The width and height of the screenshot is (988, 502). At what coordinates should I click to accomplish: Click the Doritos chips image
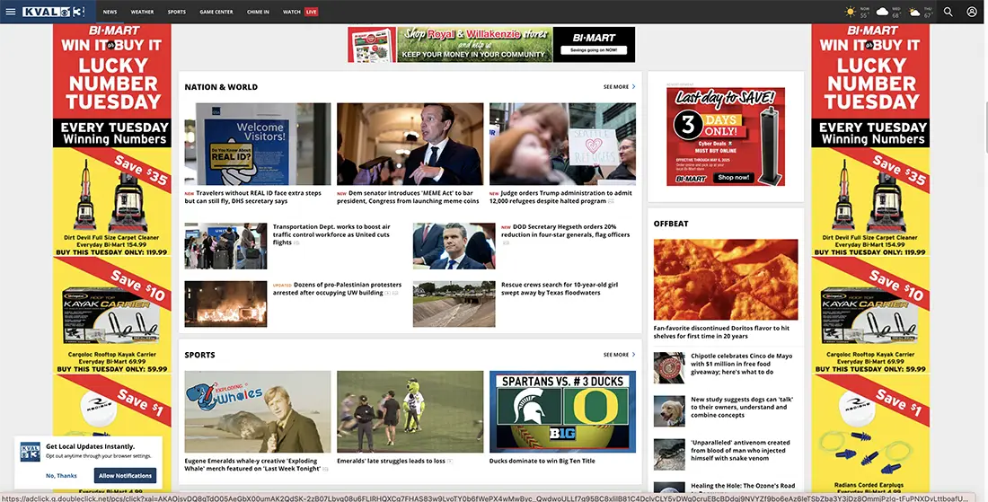(x=726, y=279)
